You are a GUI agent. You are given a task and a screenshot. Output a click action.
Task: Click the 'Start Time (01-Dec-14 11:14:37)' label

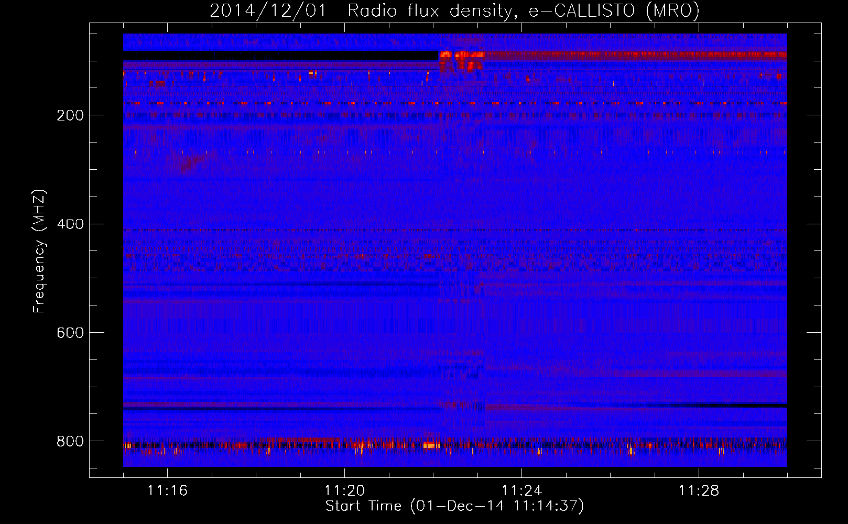click(454, 506)
